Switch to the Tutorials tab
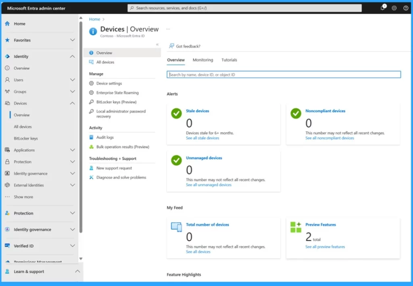 229,60
